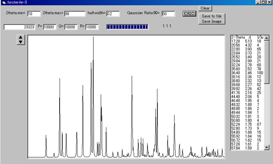Image resolution: width=273 pixels, height=164 pixels.
Task: Click the Gaussian Ratio input field
Action: (168, 14)
